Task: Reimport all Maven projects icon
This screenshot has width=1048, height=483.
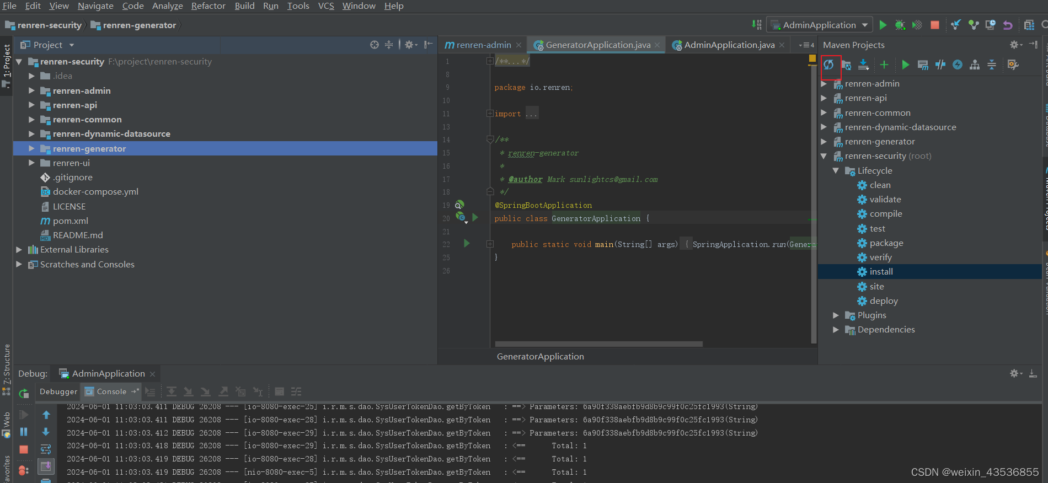Action: (829, 65)
